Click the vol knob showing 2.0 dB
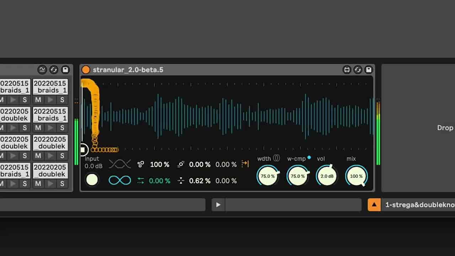Viewport: 455px width, 256px height. point(327,176)
